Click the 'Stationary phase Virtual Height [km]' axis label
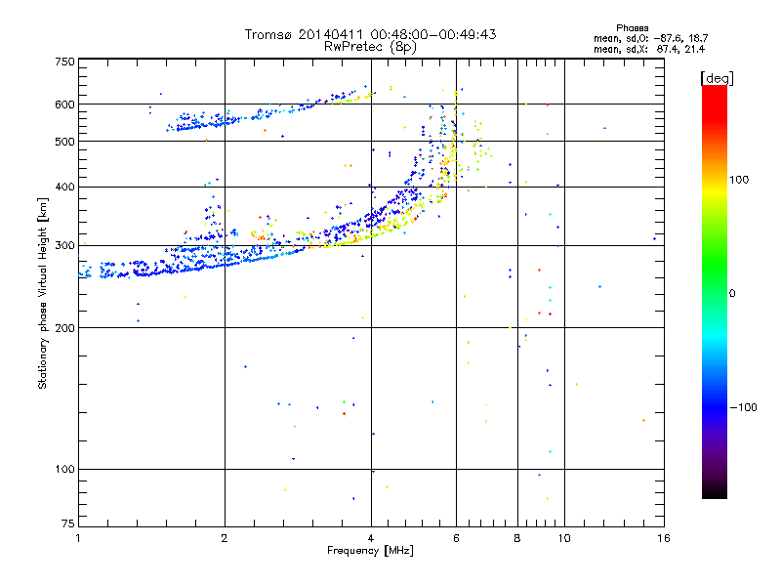 [x=43, y=293]
